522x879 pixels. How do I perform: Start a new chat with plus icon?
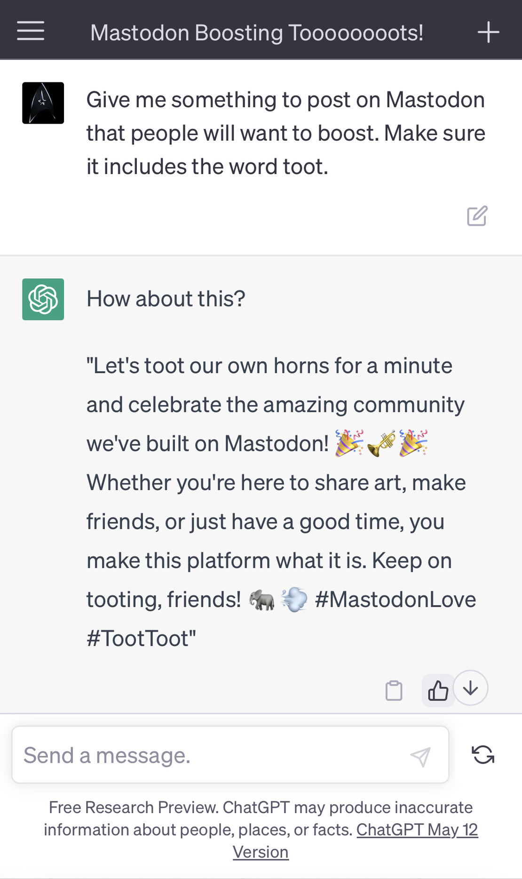coord(488,32)
